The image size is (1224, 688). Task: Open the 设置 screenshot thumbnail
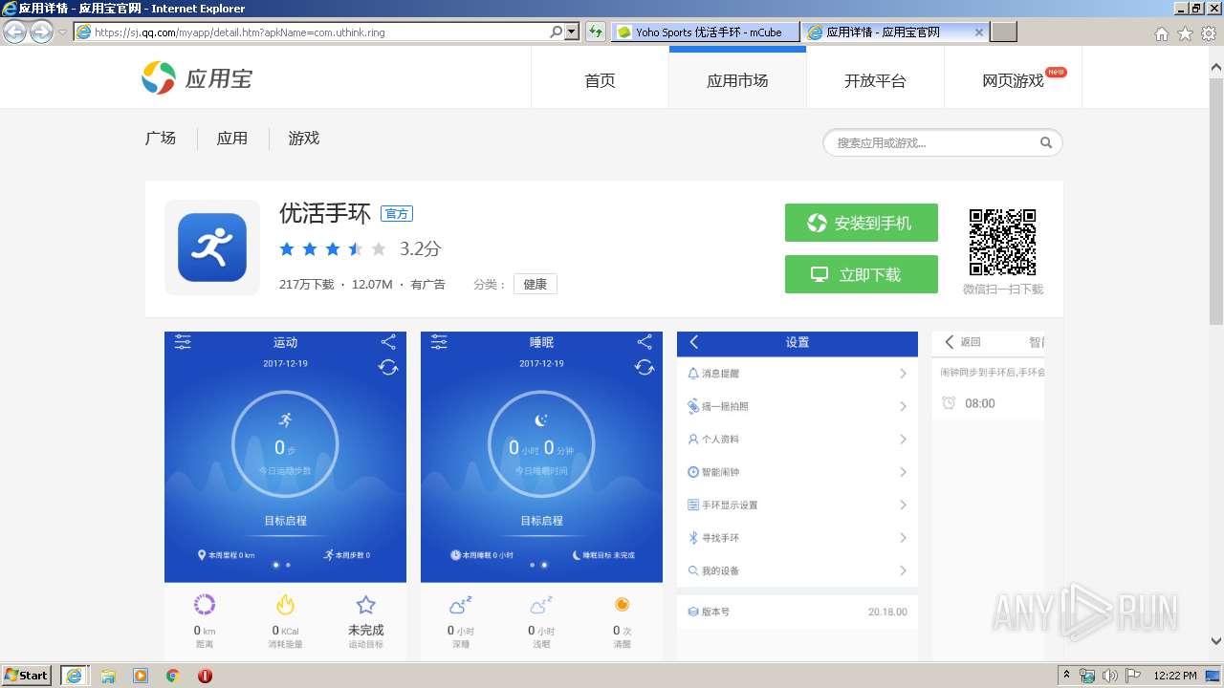tap(798, 496)
